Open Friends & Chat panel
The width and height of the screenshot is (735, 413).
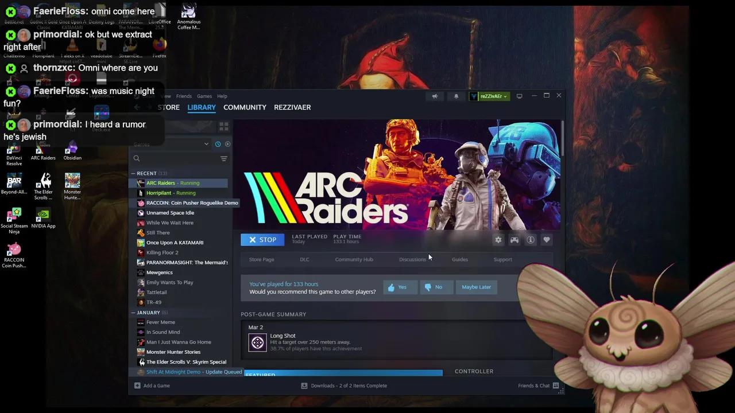[539, 385]
